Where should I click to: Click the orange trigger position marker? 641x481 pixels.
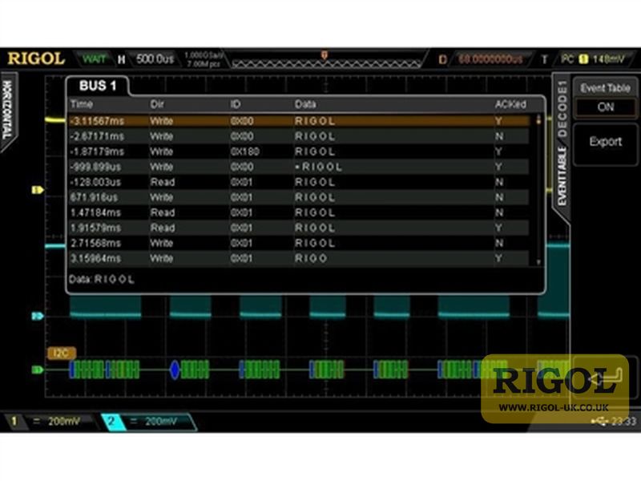(x=325, y=55)
